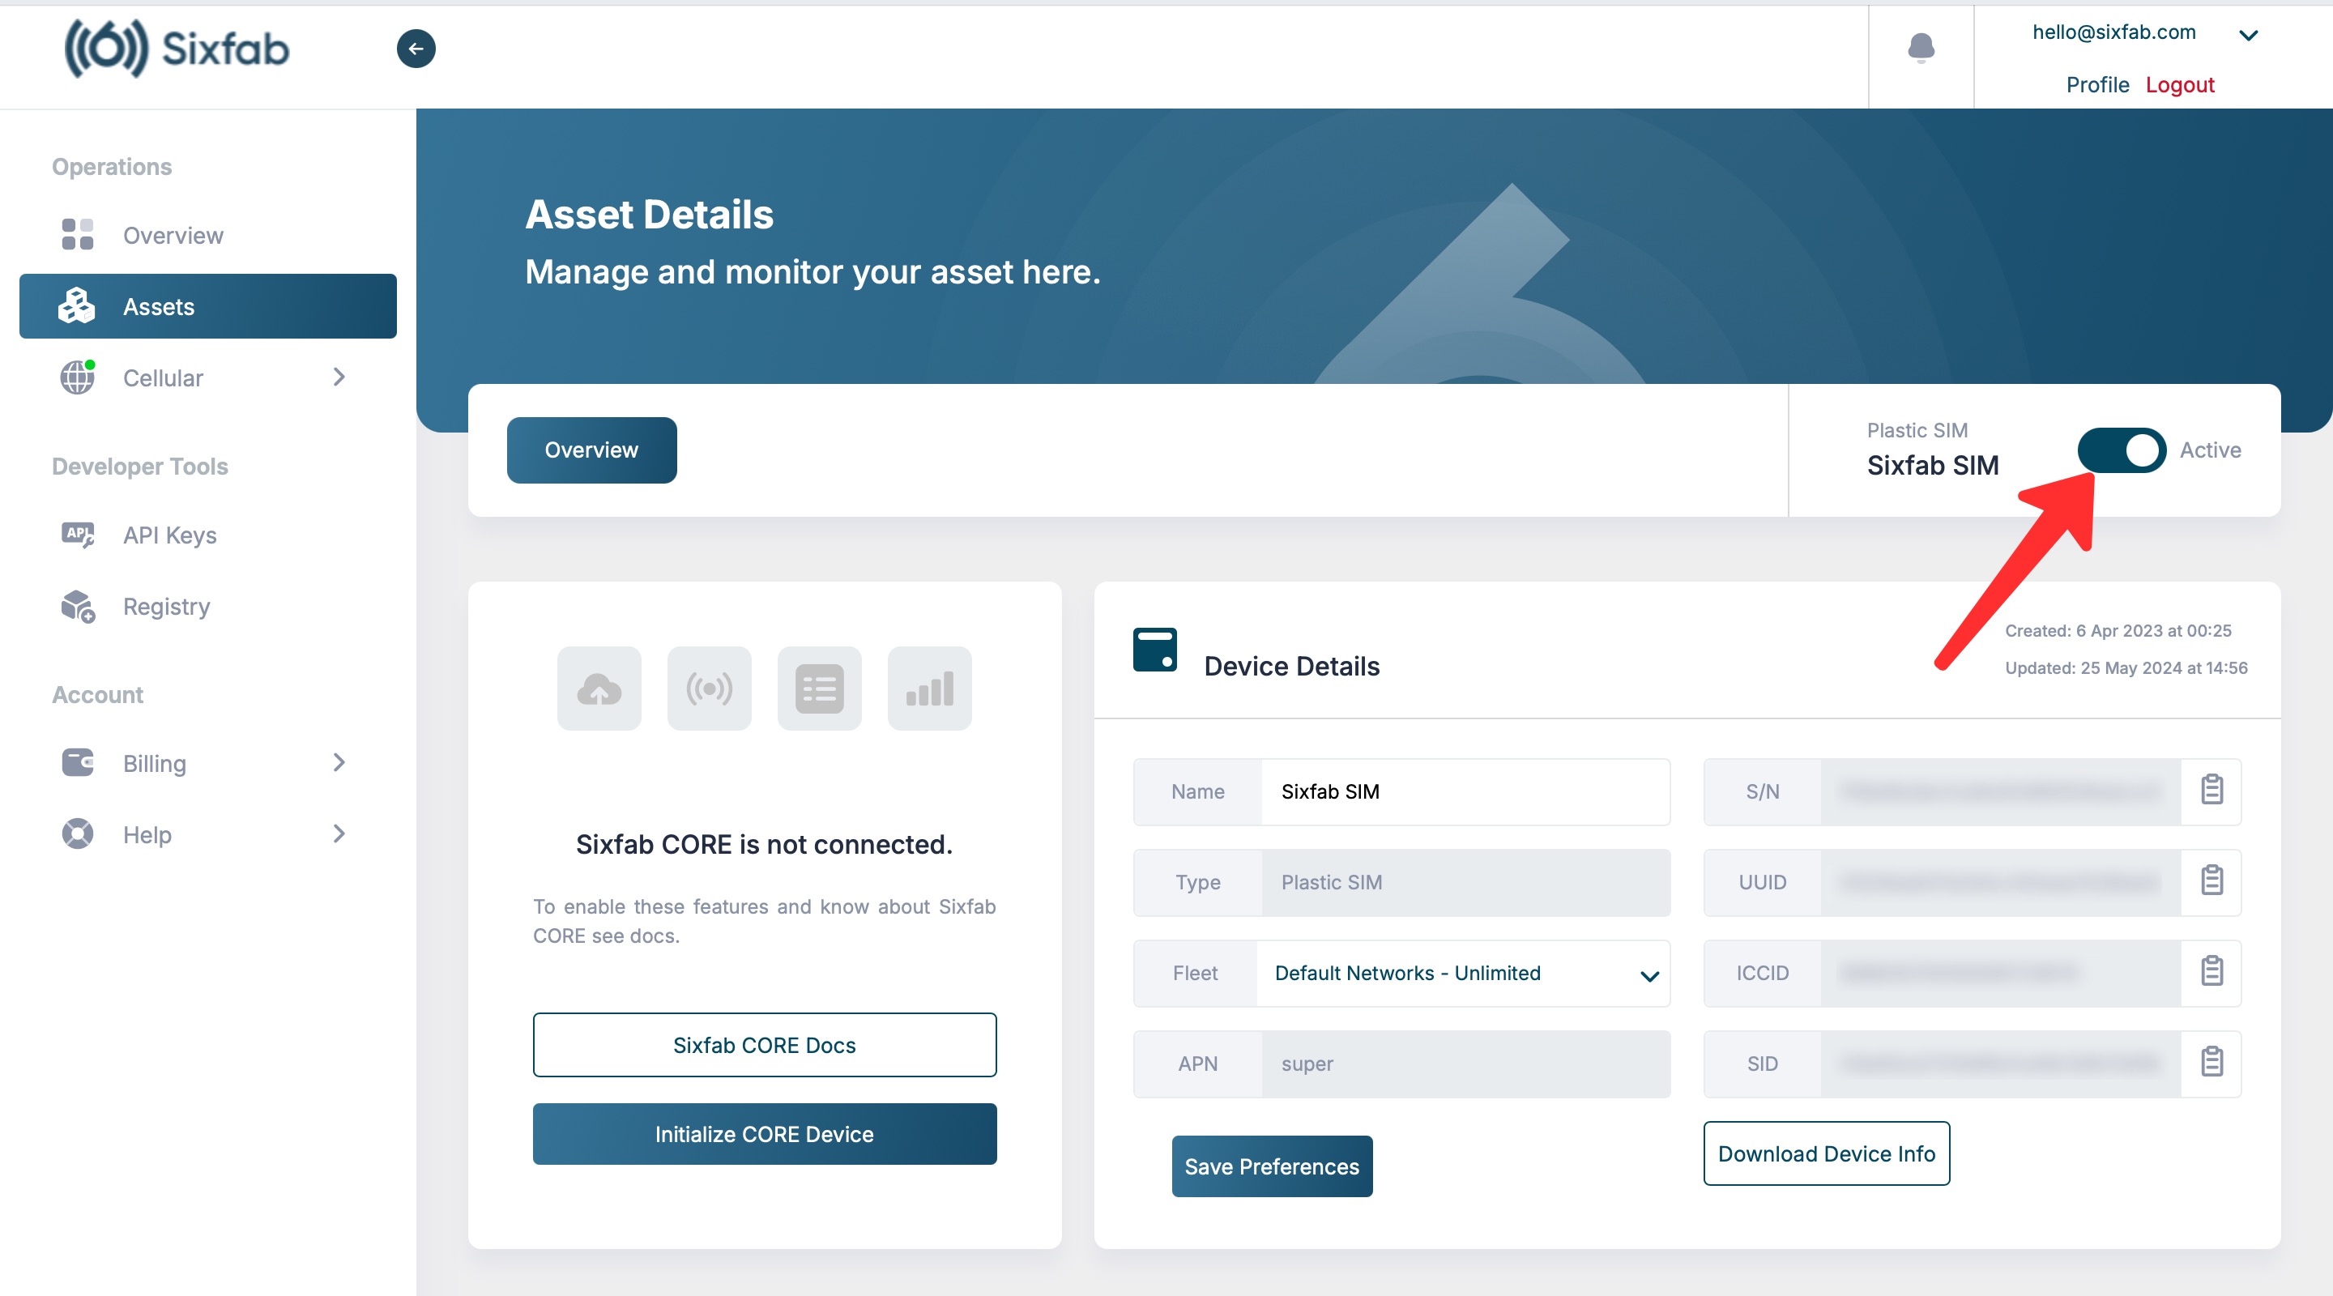The image size is (2333, 1296).
Task: Click the Type field Plastic SIM
Action: pyautogui.click(x=1465, y=882)
